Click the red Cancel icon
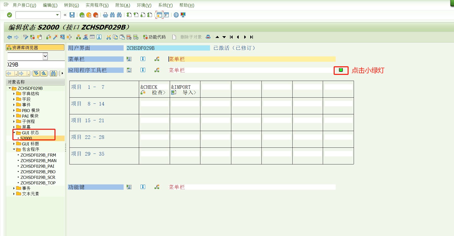This screenshot has height=236, width=454. (x=96, y=15)
